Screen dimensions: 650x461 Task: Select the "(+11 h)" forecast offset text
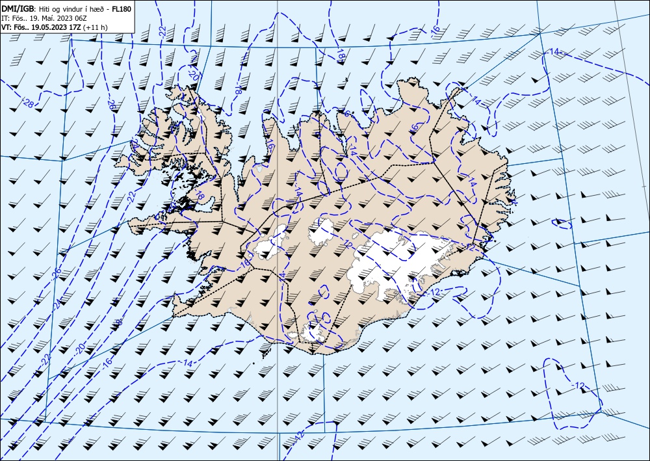(x=95, y=27)
